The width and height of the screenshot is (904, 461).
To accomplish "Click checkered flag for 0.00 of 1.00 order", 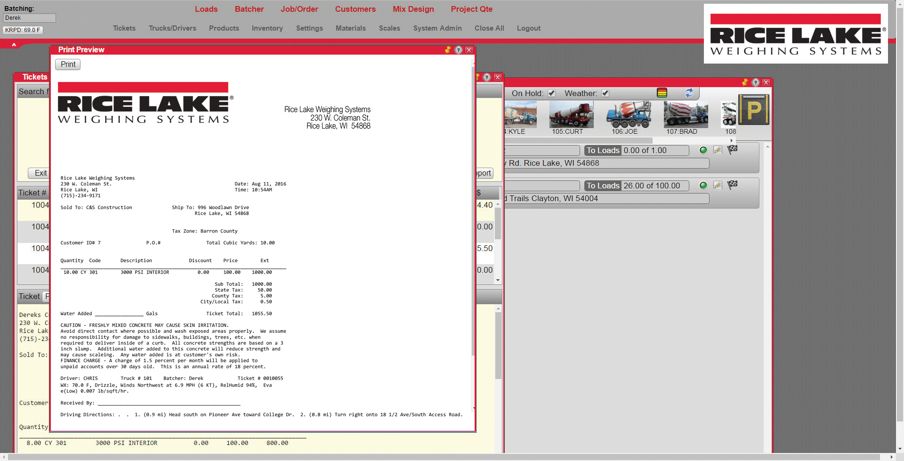I will tap(732, 150).
